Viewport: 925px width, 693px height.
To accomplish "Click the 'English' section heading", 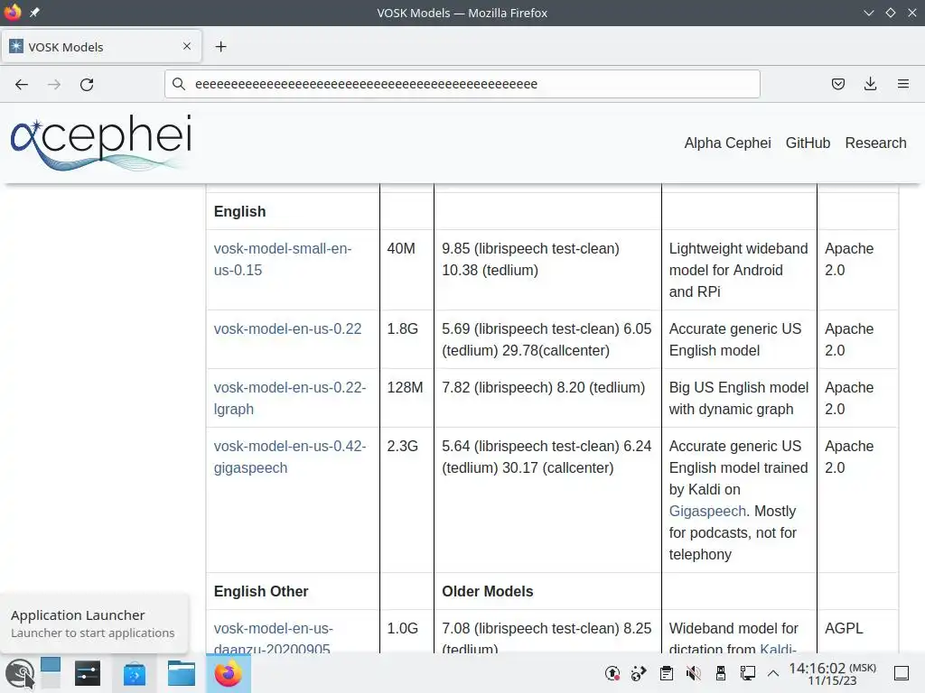I will click(x=239, y=211).
